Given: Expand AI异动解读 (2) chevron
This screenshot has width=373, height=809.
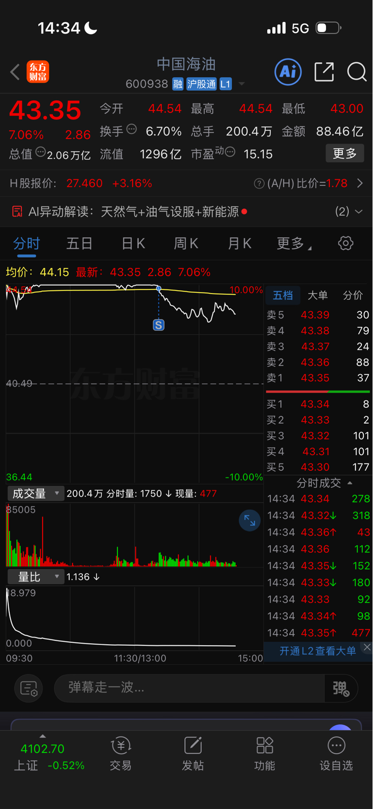Looking at the screenshot, I should [x=358, y=212].
